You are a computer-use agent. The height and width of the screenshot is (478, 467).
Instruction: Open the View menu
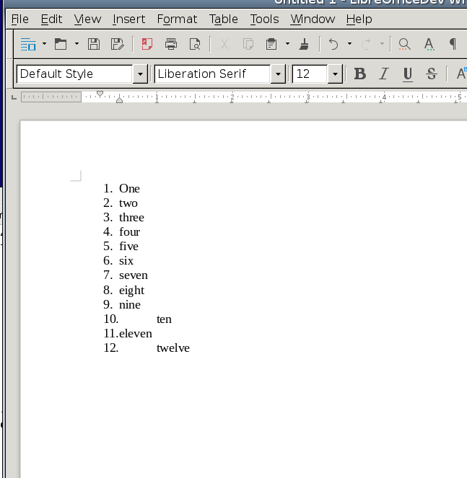click(x=87, y=19)
